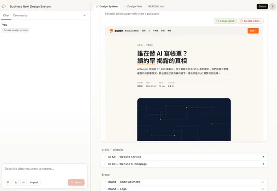Expand the Brand — Chart aesthetic row
The width and height of the screenshot is (277, 191).
105,182
